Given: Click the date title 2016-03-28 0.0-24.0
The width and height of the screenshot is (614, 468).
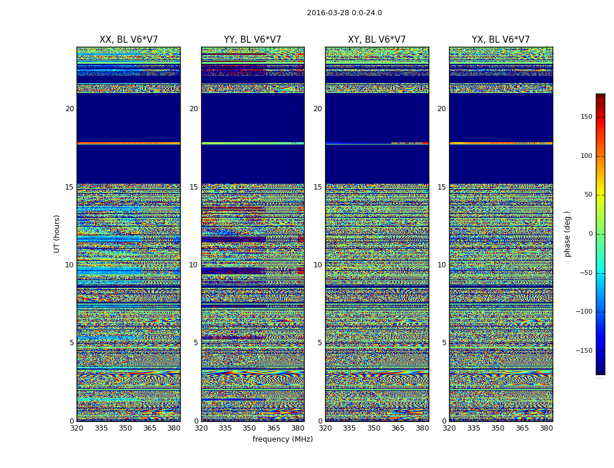Looking at the screenshot, I should (x=344, y=13).
